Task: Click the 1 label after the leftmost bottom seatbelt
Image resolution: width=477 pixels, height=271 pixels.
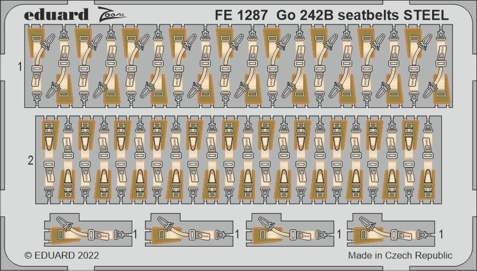Action: (x=135, y=233)
